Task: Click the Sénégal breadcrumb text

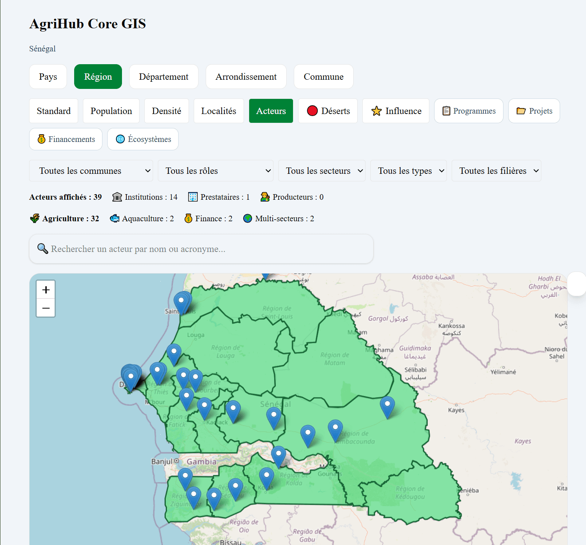Action: (42, 49)
